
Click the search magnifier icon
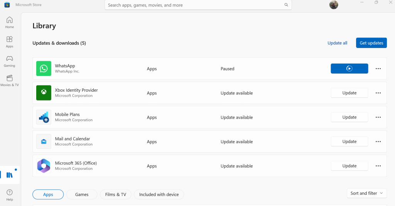[x=286, y=5]
